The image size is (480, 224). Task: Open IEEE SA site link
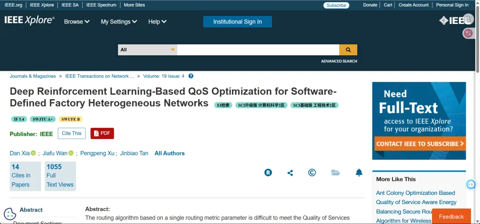[x=70, y=5]
